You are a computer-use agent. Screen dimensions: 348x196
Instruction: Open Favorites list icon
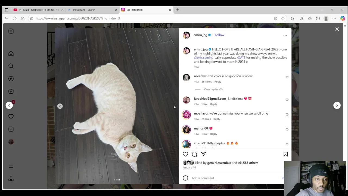(310, 19)
